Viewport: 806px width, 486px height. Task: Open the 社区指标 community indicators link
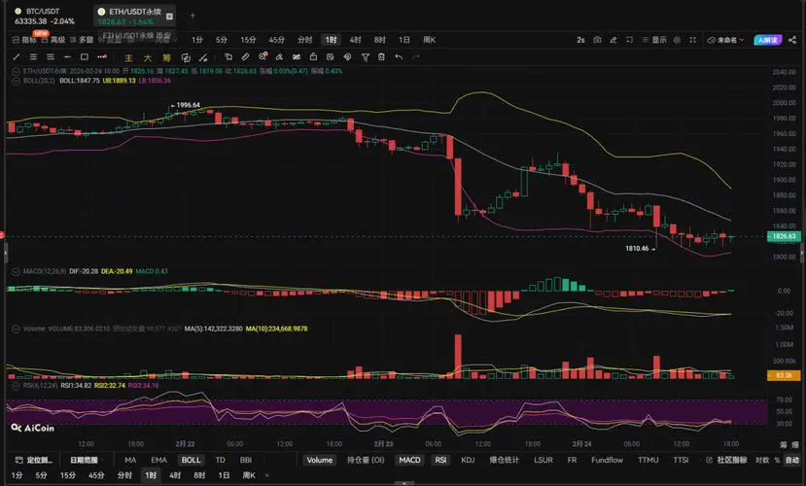coord(727,460)
